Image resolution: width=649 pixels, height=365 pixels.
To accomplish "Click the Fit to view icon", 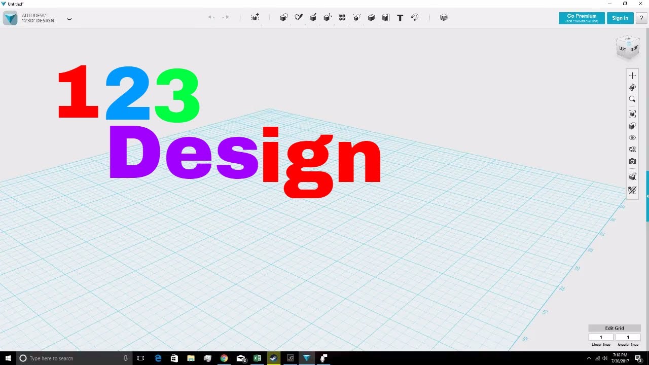I will click(x=632, y=114).
